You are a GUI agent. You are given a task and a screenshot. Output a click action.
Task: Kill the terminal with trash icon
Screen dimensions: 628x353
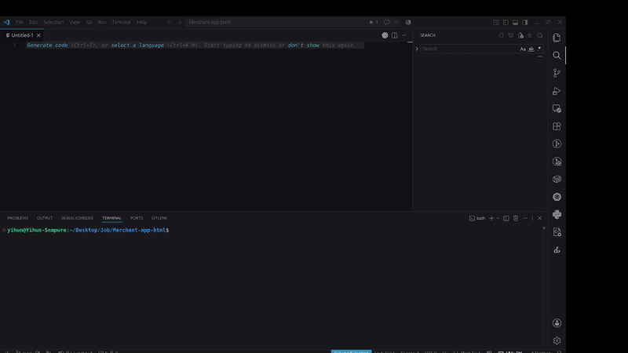pos(516,218)
